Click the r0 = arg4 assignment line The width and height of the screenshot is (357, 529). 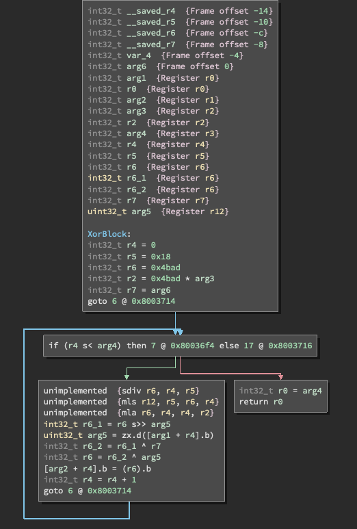coord(280,391)
